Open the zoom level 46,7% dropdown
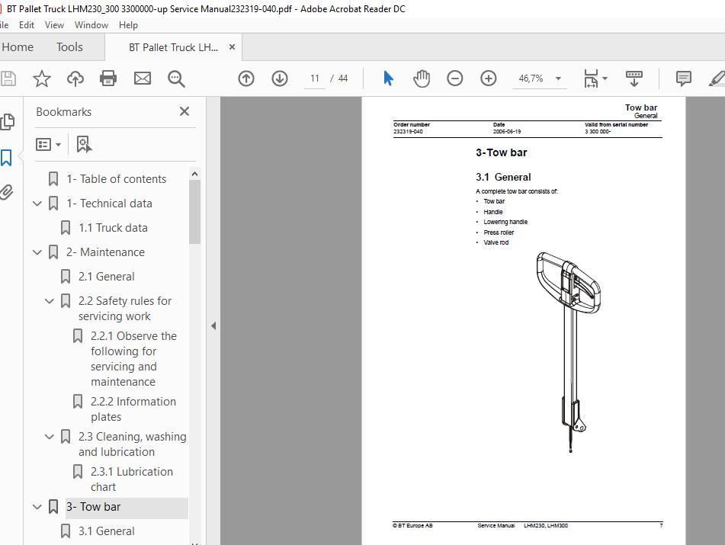The width and height of the screenshot is (725, 545). click(x=558, y=79)
